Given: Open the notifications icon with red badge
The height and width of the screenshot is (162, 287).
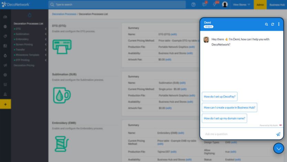Looking at the screenshot, I should click(x=215, y=4).
